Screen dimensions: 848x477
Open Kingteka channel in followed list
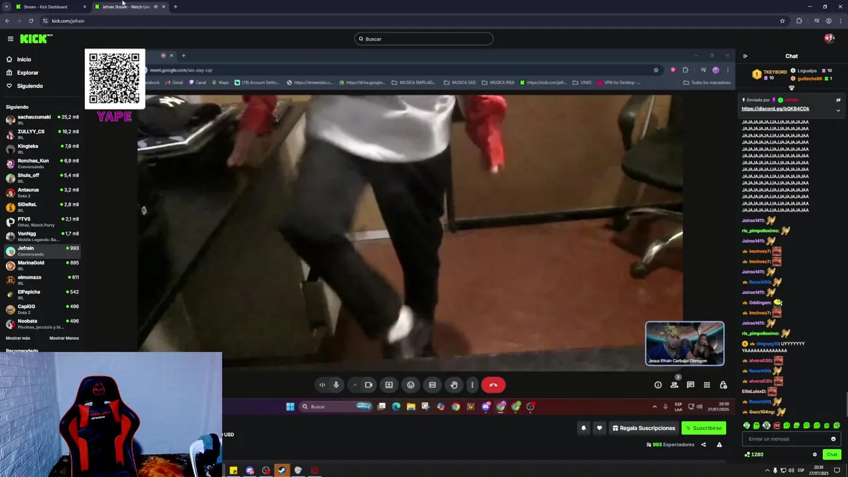[42, 148]
